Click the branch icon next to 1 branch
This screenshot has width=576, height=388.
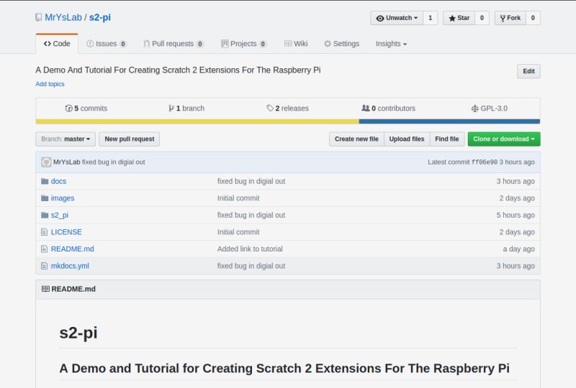point(171,108)
